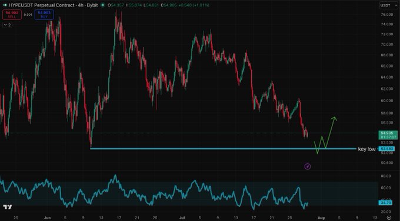This screenshot has width=400, height=221.
Task: Click the 0.001 spread value
Action: pyautogui.click(x=28, y=15)
